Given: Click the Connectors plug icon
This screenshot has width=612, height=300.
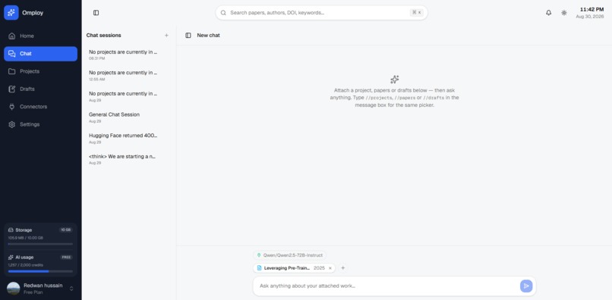Looking at the screenshot, I should 12,107.
